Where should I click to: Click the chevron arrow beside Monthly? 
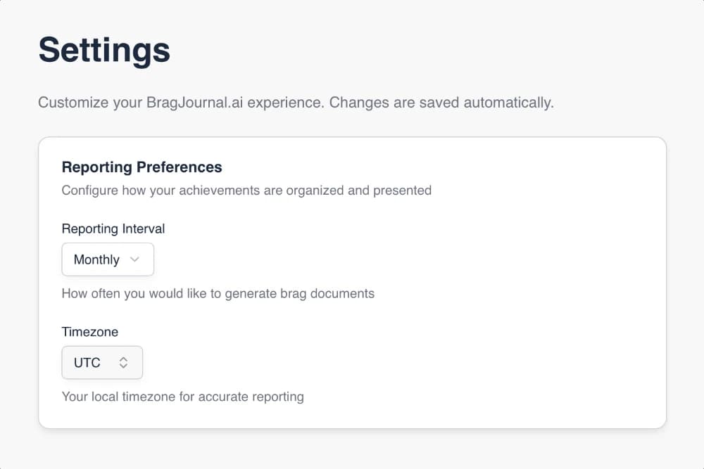[135, 259]
